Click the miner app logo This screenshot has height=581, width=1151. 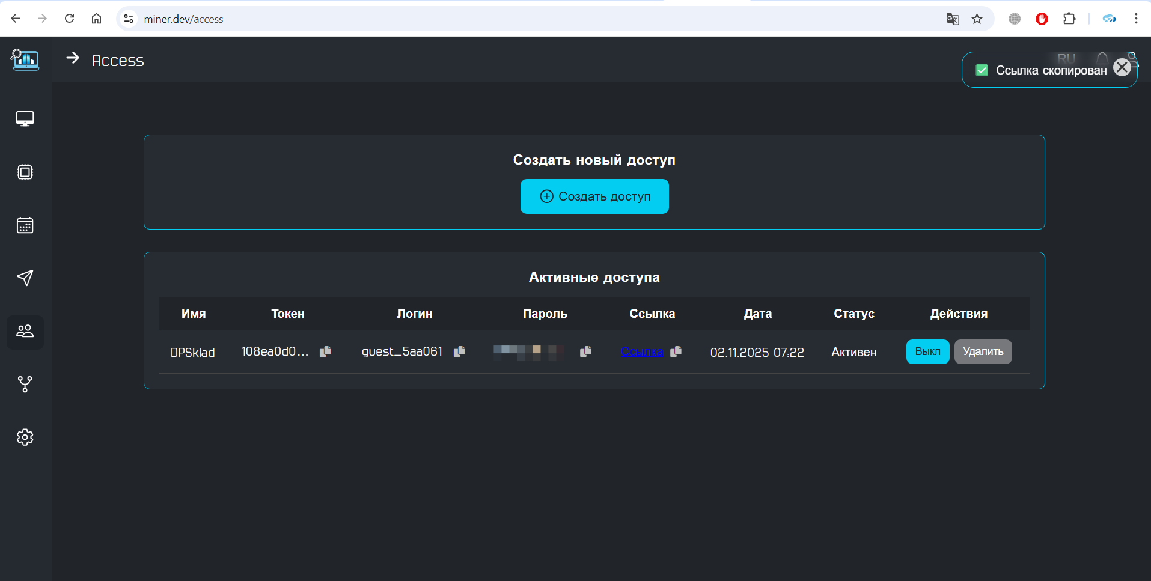tap(25, 59)
